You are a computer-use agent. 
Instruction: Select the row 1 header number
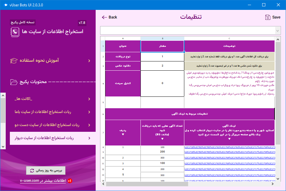point(103,46)
